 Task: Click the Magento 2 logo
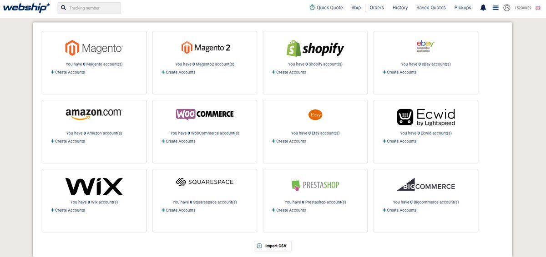click(205, 48)
